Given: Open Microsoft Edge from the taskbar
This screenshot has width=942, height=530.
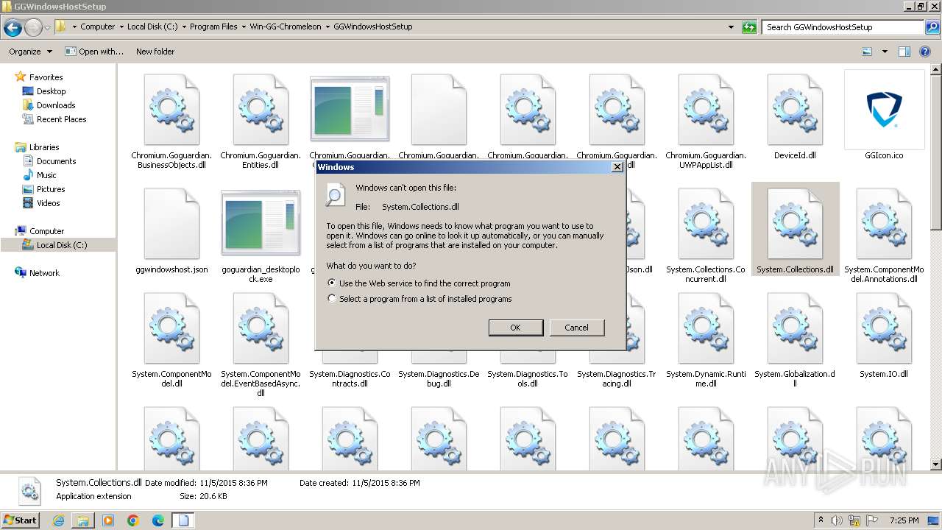Looking at the screenshot, I should (x=158, y=520).
